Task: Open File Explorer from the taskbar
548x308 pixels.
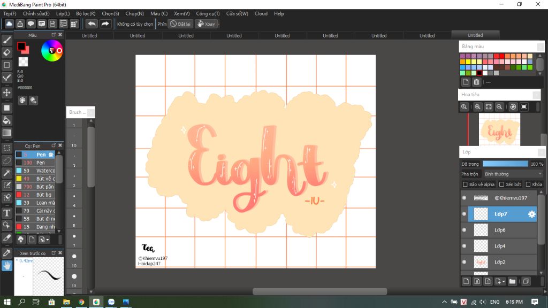Action: pos(66,302)
